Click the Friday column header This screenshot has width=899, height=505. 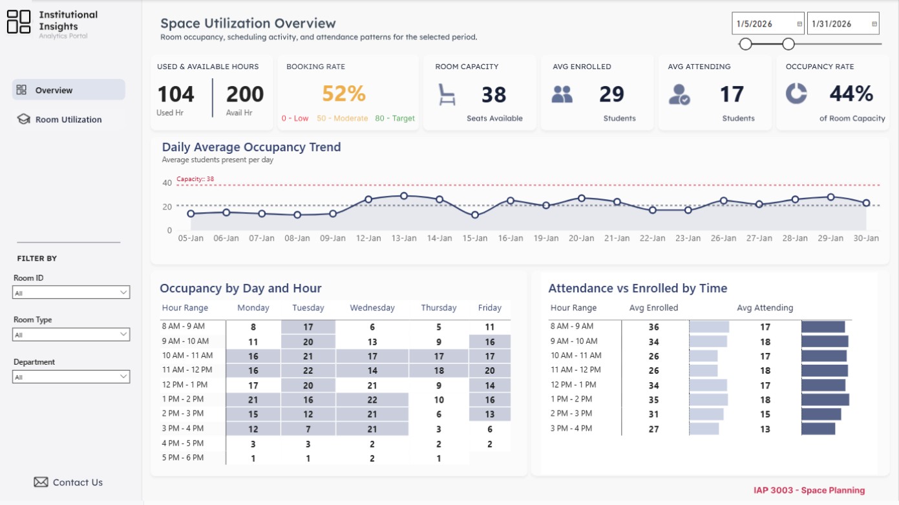(x=490, y=308)
